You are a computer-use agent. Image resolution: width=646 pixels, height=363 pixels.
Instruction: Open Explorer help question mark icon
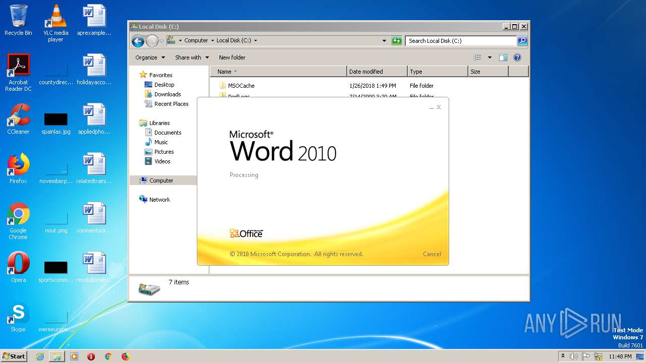tap(517, 57)
